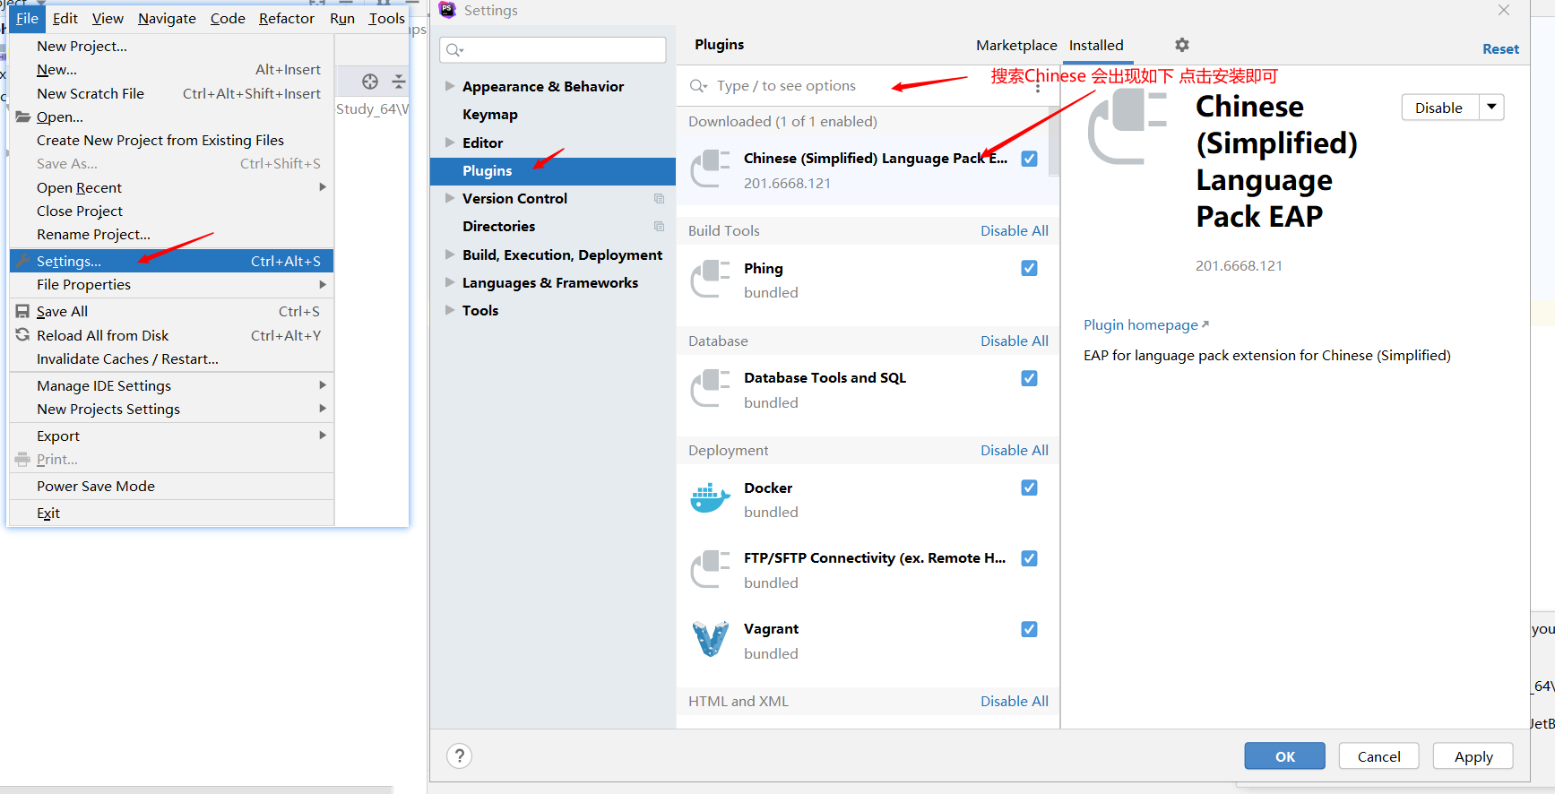Click the FTP/SFTP Connectivity plug icon
1555x794 pixels.
(x=711, y=569)
